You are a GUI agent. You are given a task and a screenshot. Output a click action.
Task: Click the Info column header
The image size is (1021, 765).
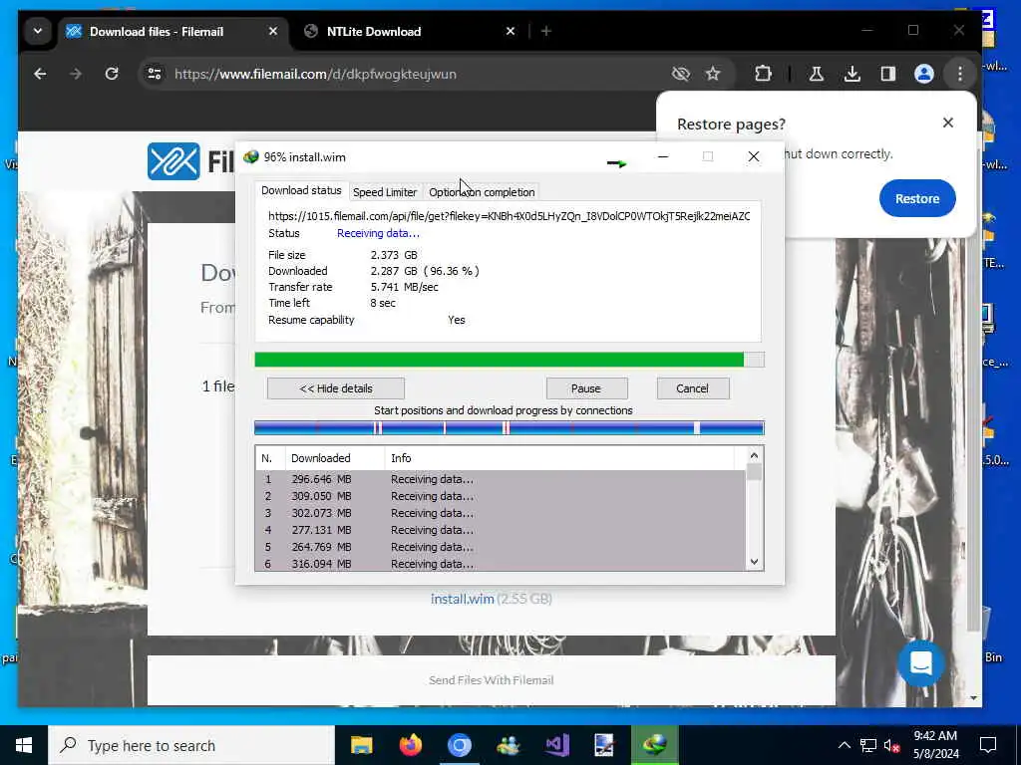click(560, 458)
